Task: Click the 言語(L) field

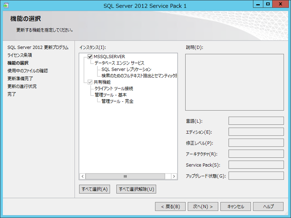Action: pyautogui.click(x=256, y=121)
